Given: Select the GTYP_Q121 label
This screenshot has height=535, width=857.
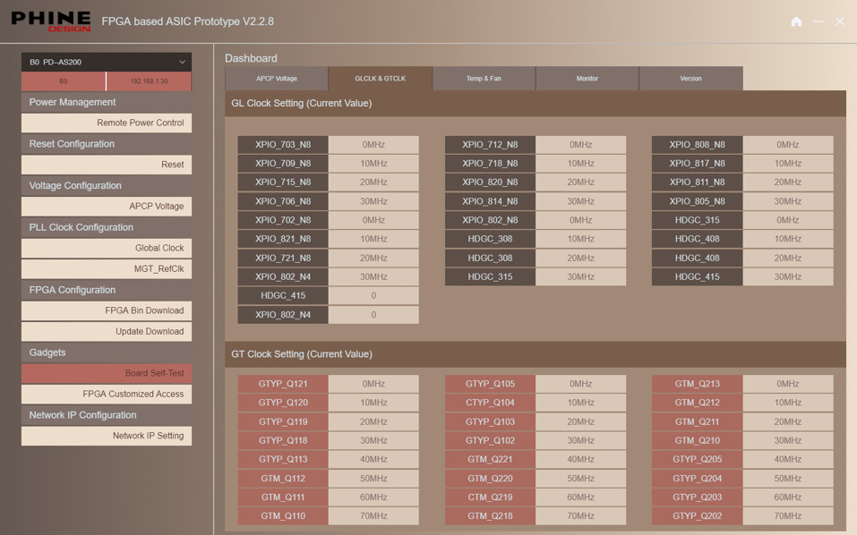Looking at the screenshot, I should coord(283,384).
